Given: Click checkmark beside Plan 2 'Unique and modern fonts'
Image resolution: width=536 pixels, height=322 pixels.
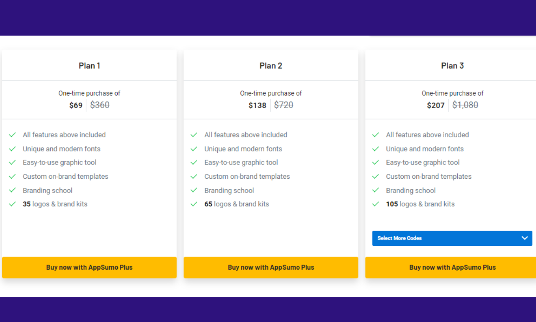Looking at the screenshot, I should click(x=194, y=149).
